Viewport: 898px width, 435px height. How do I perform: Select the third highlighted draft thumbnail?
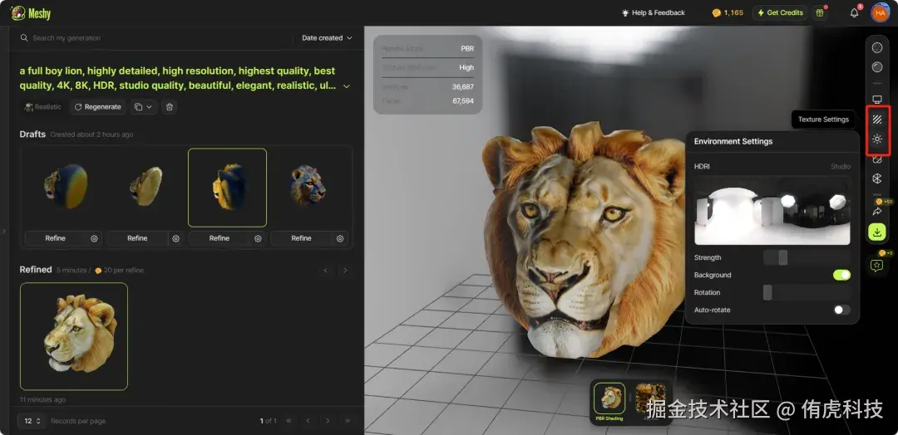[x=227, y=188]
